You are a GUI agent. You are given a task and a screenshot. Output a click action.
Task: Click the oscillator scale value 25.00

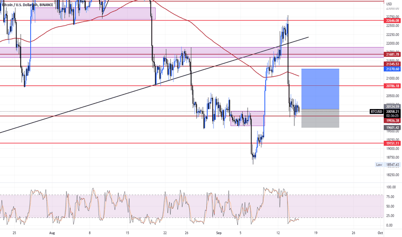click(x=391, y=216)
